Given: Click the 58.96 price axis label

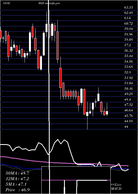Looking at the screenshot, I should [x=129, y=34].
